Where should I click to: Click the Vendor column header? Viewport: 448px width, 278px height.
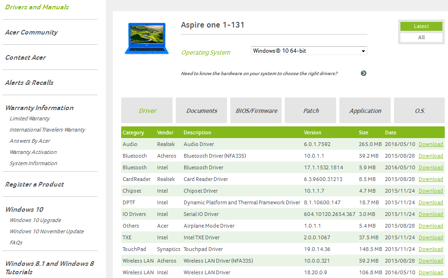point(165,132)
